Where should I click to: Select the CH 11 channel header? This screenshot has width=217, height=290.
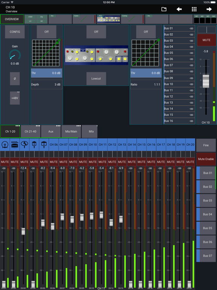click(102, 145)
